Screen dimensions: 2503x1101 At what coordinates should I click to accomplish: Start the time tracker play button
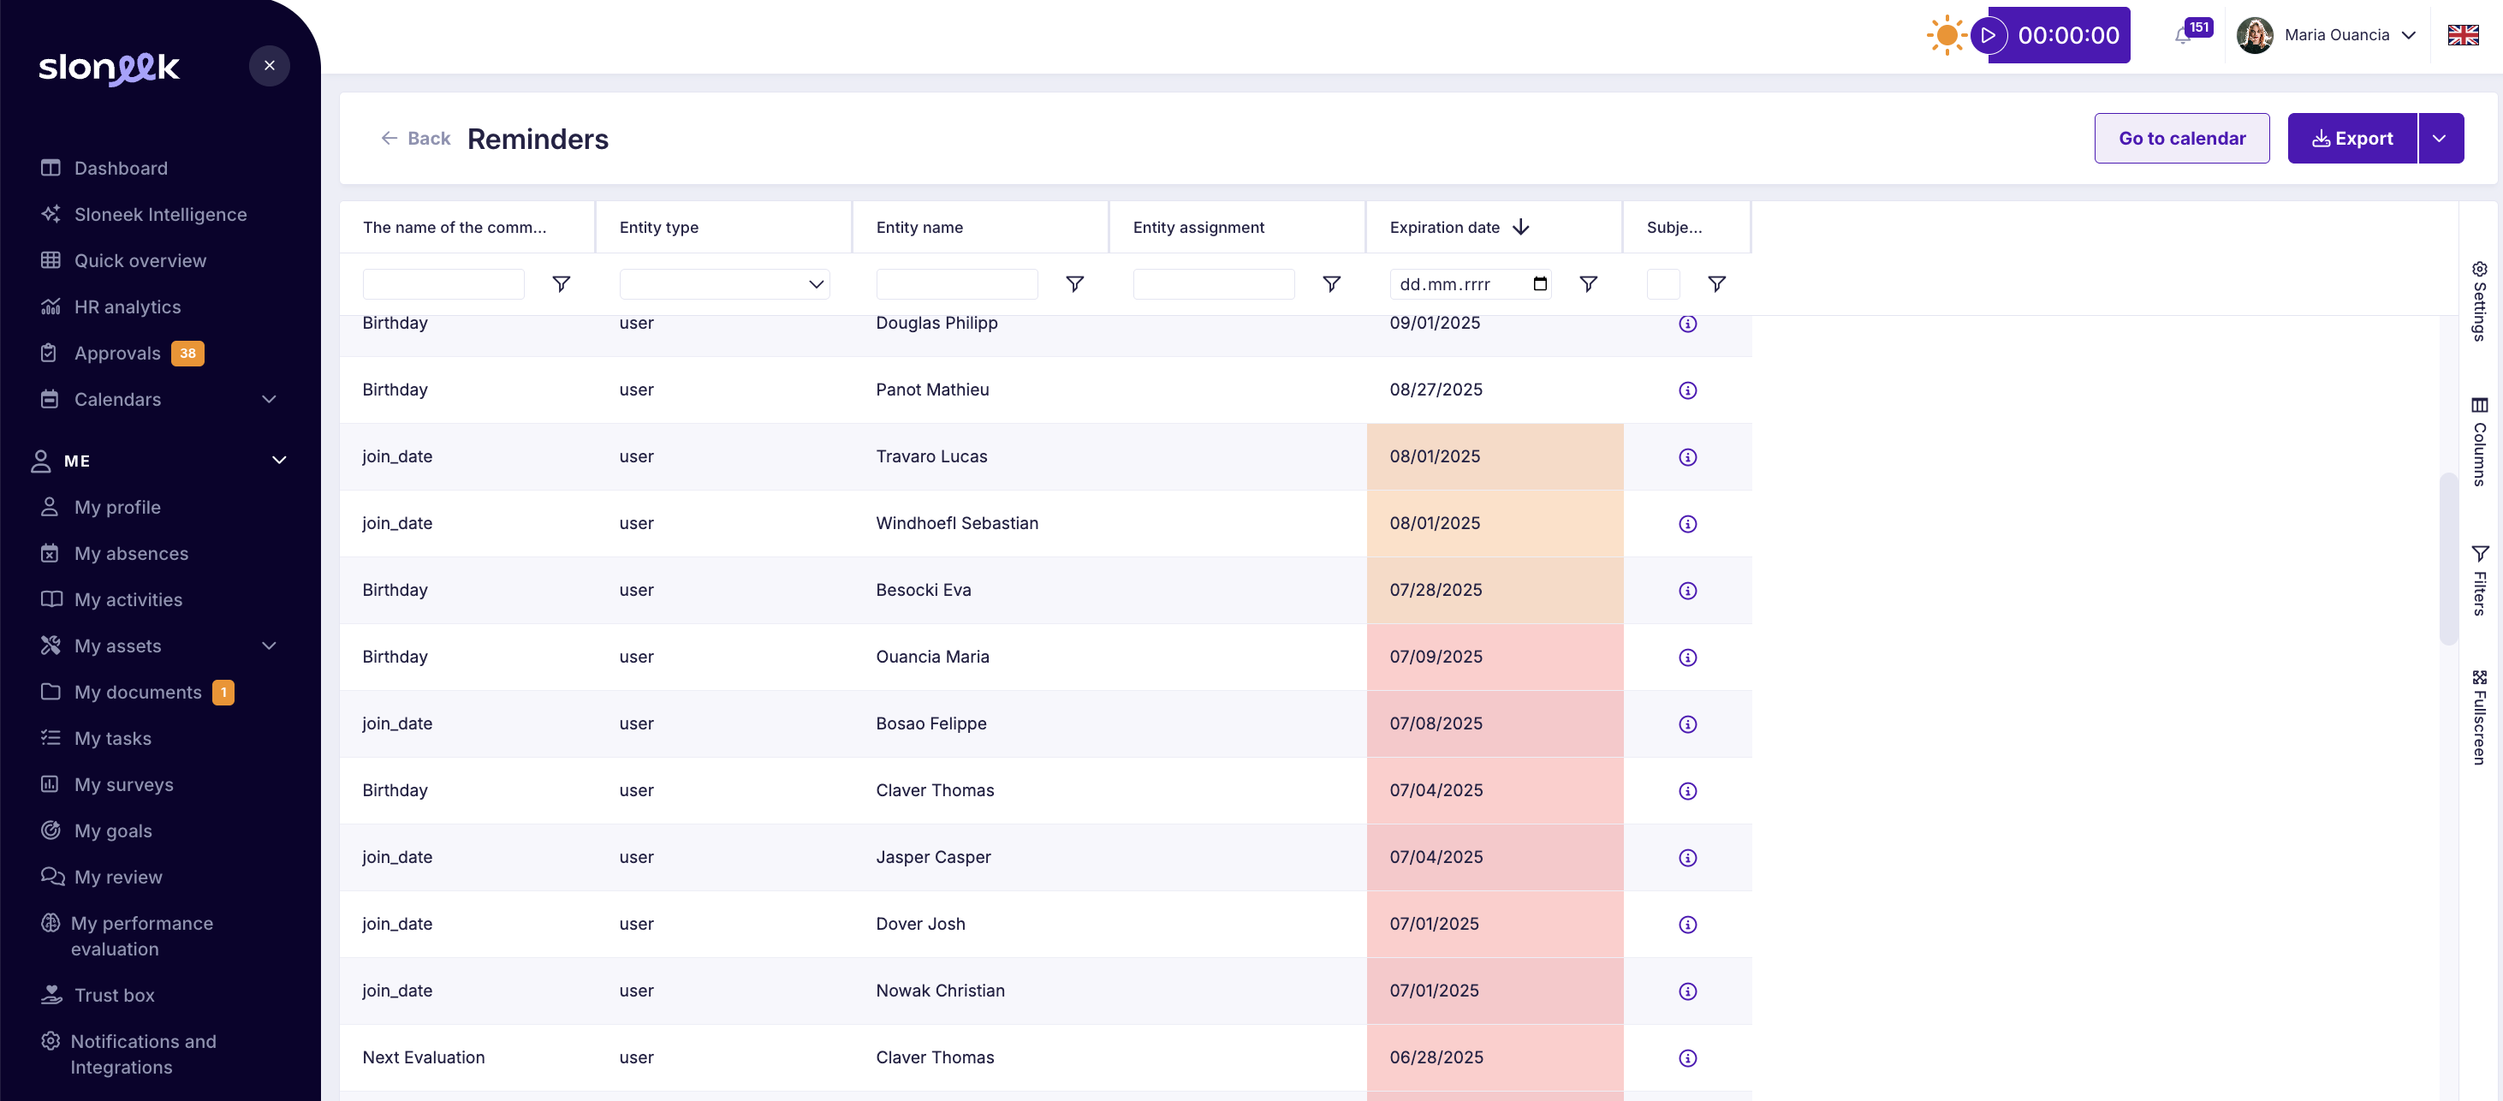pyautogui.click(x=1988, y=36)
